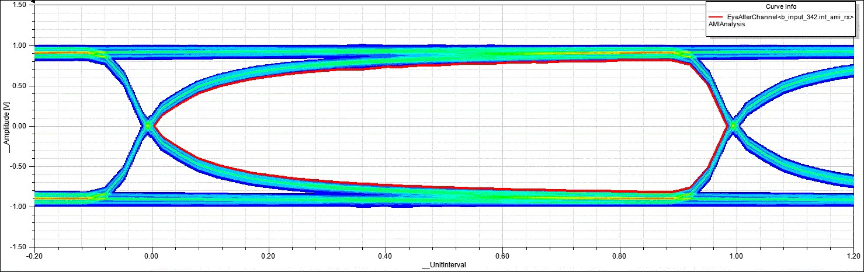Click the AMIAnalysis legend label
The width and height of the screenshot is (864, 272).
pos(726,25)
